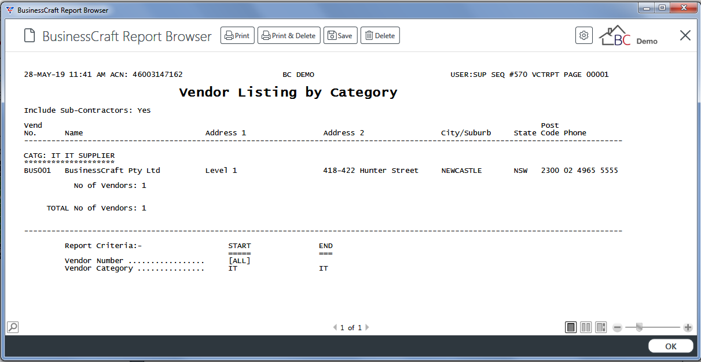Open the settings gear icon
The height and width of the screenshot is (362, 701).
pos(584,35)
